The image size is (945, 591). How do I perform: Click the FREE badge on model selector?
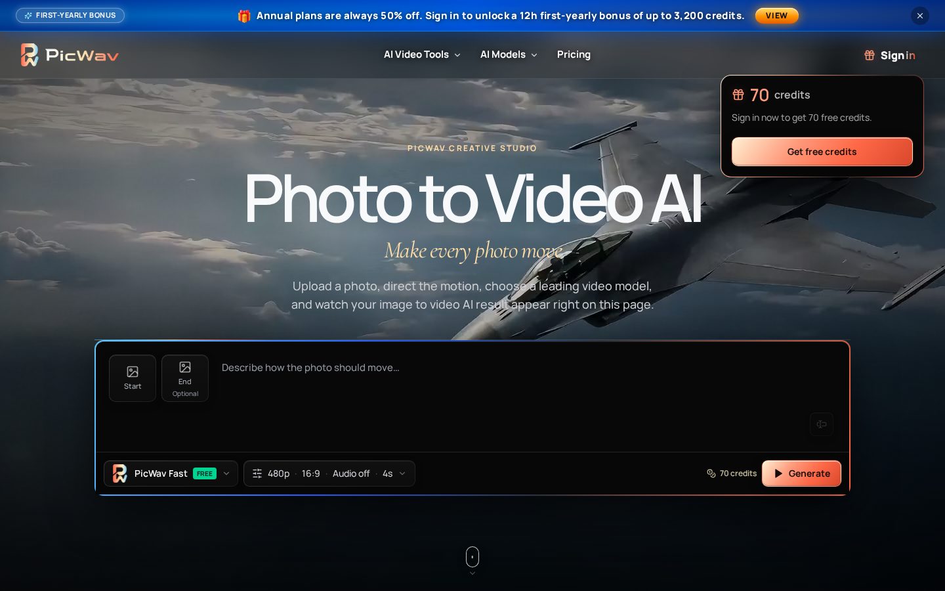(205, 473)
